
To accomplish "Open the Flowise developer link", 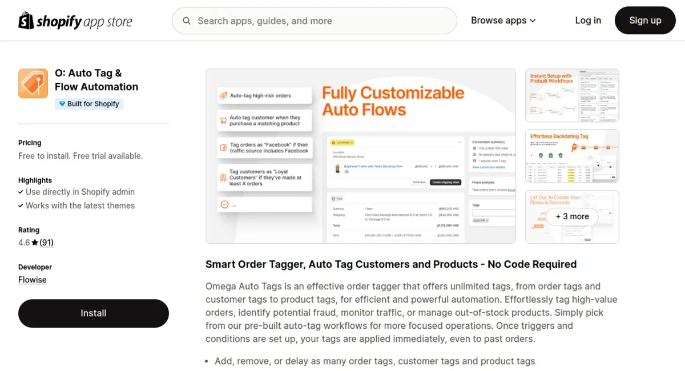I will click(33, 280).
